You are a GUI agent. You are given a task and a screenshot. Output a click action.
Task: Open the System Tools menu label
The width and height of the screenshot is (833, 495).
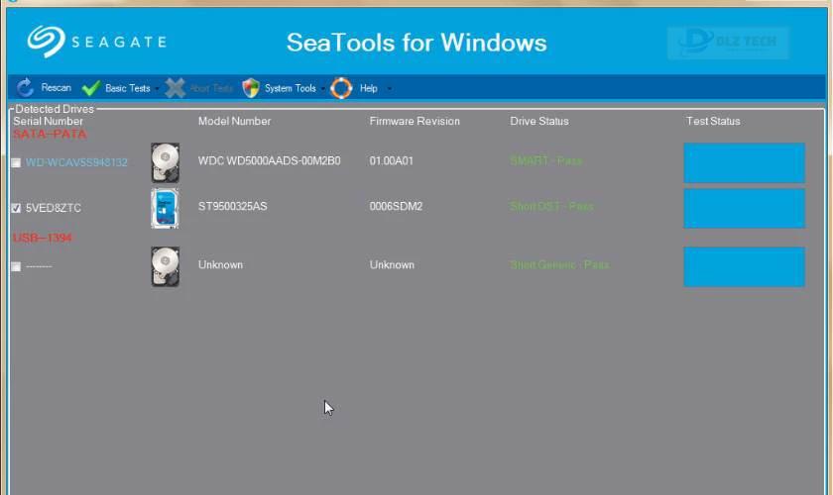click(x=290, y=88)
